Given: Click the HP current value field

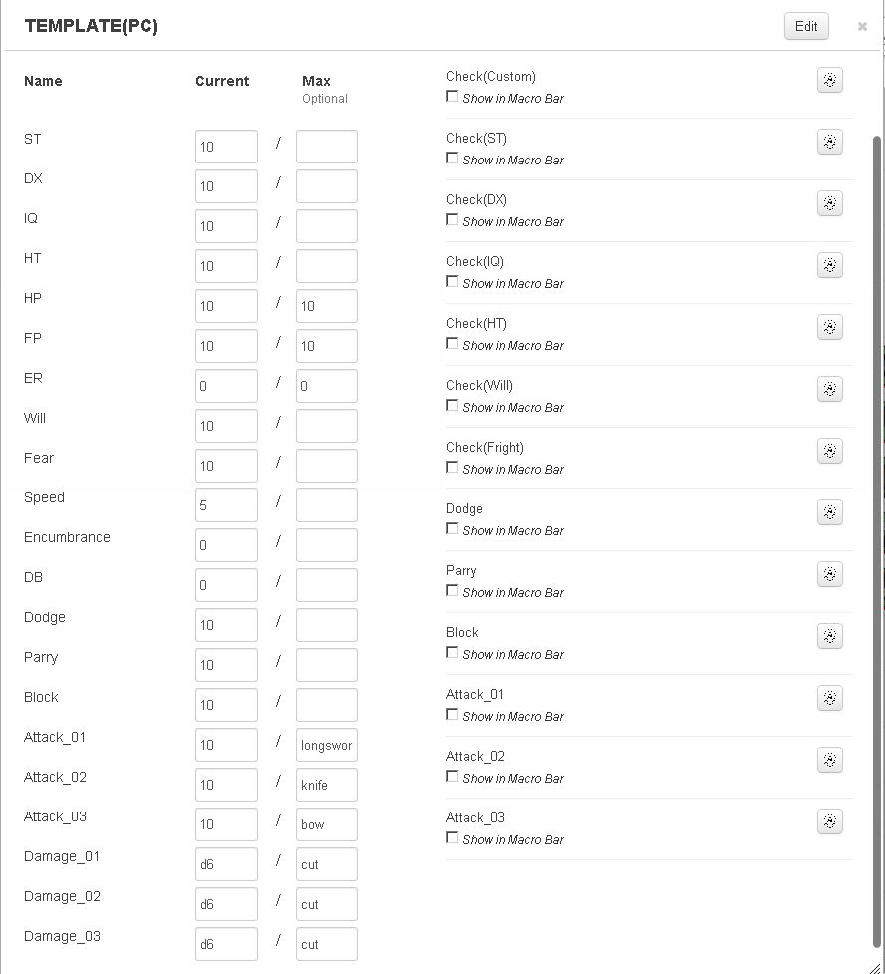Looking at the screenshot, I should 226,306.
